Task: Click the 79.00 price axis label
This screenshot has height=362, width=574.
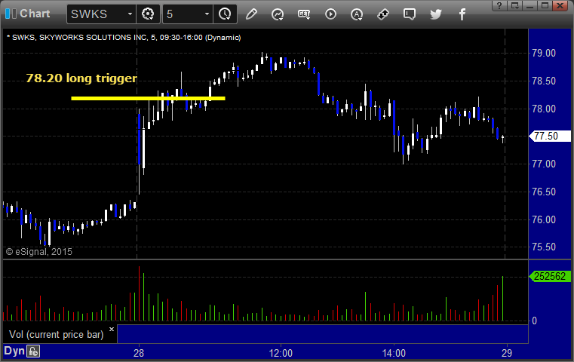Action: [x=544, y=53]
